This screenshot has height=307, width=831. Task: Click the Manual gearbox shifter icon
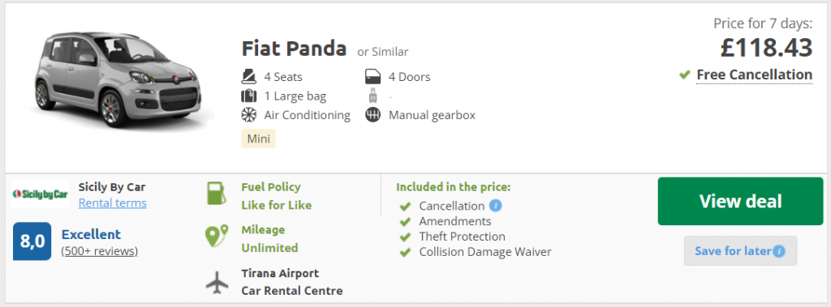pos(373,115)
